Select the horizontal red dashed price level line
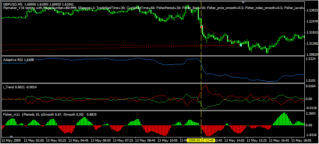 coord(104,45)
